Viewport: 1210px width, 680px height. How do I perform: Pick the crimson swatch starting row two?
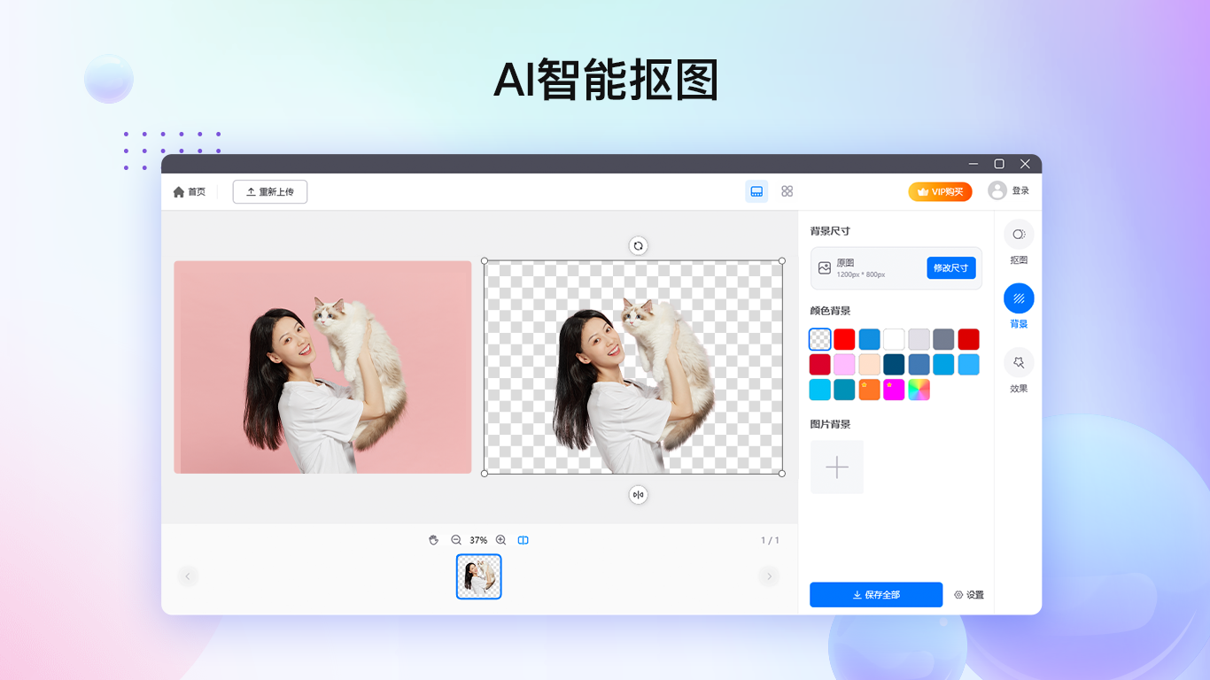click(820, 365)
